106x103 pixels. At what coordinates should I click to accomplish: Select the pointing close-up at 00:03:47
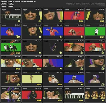point(11,95)
